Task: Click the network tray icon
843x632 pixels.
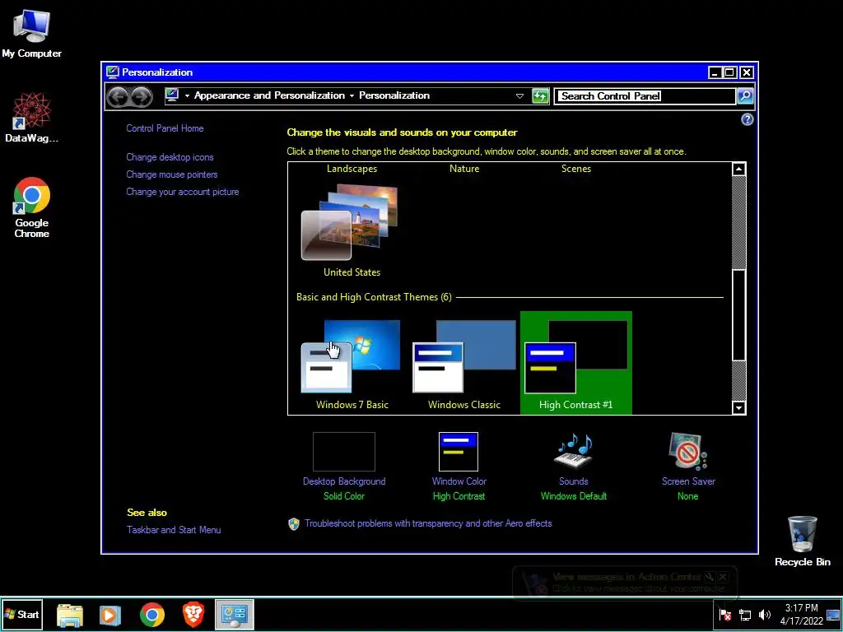Action: pos(745,615)
